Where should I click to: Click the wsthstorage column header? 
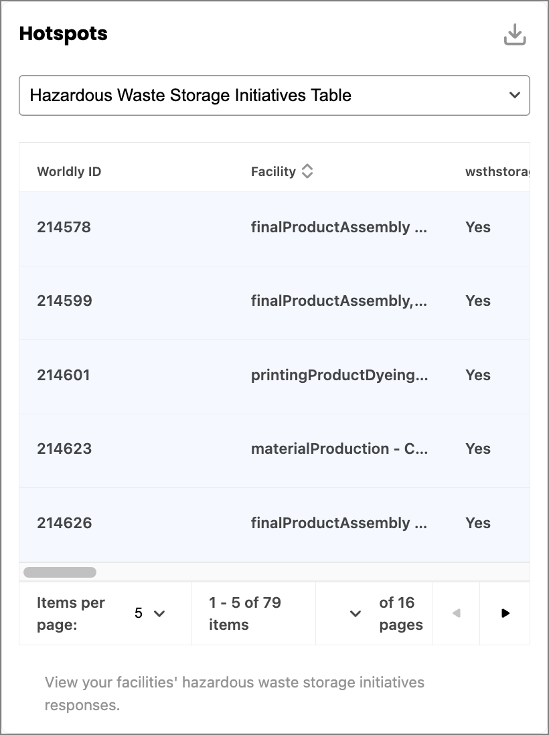click(x=497, y=171)
